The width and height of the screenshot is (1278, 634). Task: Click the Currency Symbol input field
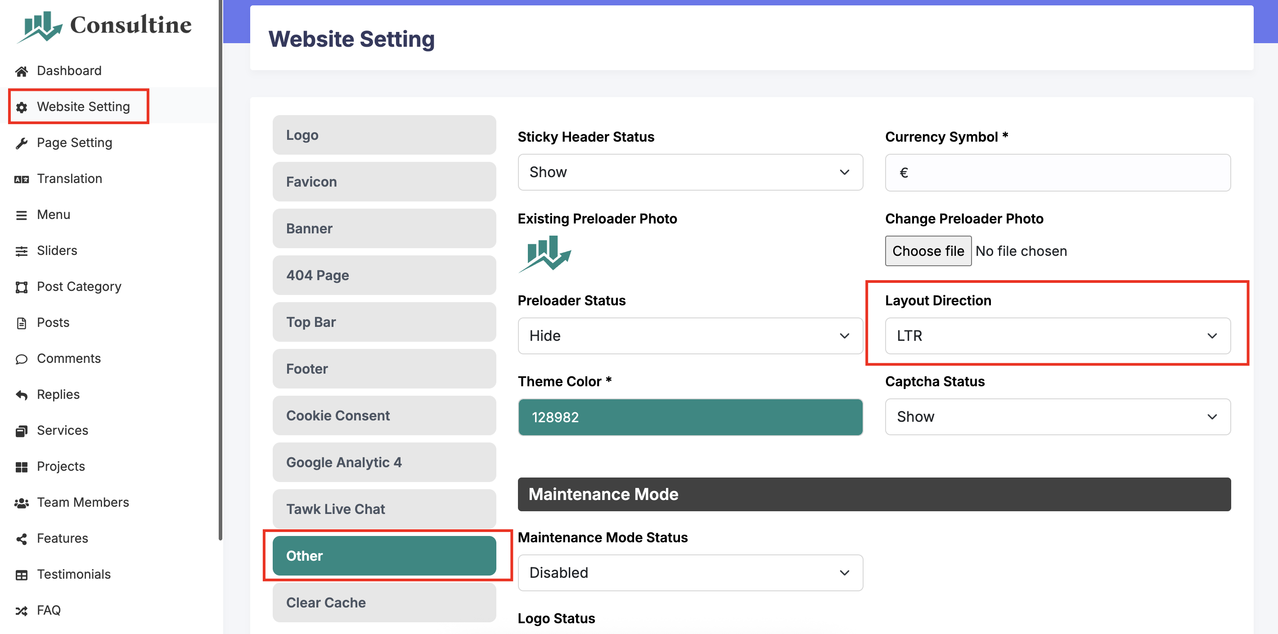tap(1057, 173)
